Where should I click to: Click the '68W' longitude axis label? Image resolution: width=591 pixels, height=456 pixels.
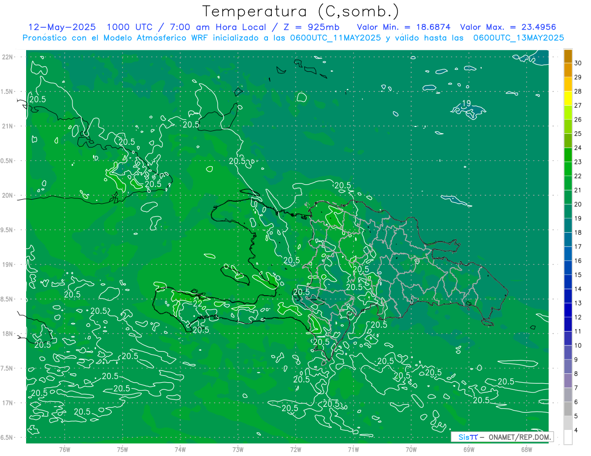point(526,449)
